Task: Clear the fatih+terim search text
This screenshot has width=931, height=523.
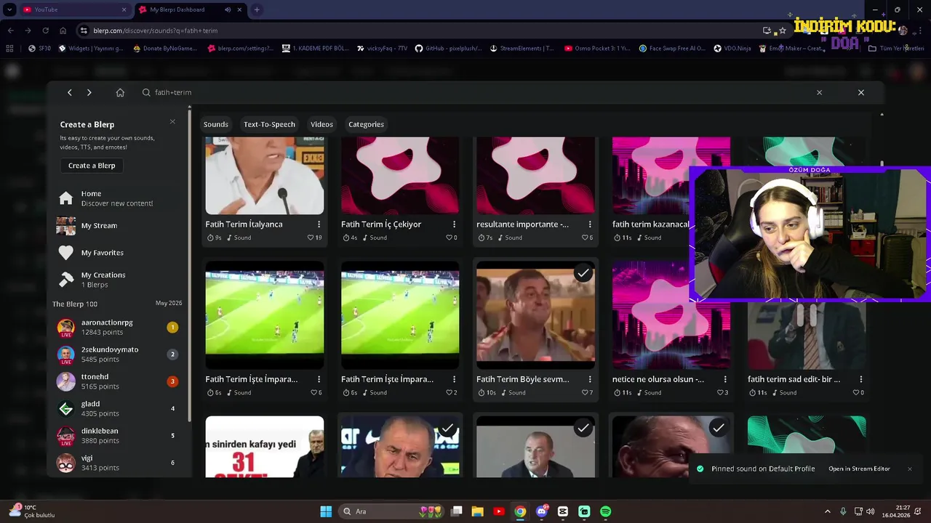Action: click(819, 92)
